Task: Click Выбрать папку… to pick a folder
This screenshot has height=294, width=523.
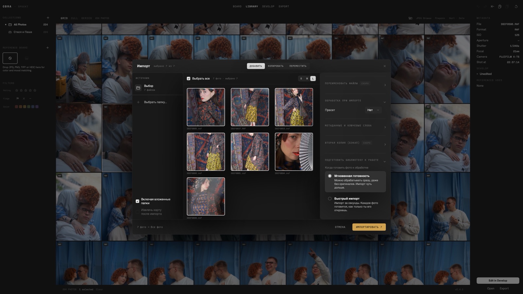Action: click(155, 102)
